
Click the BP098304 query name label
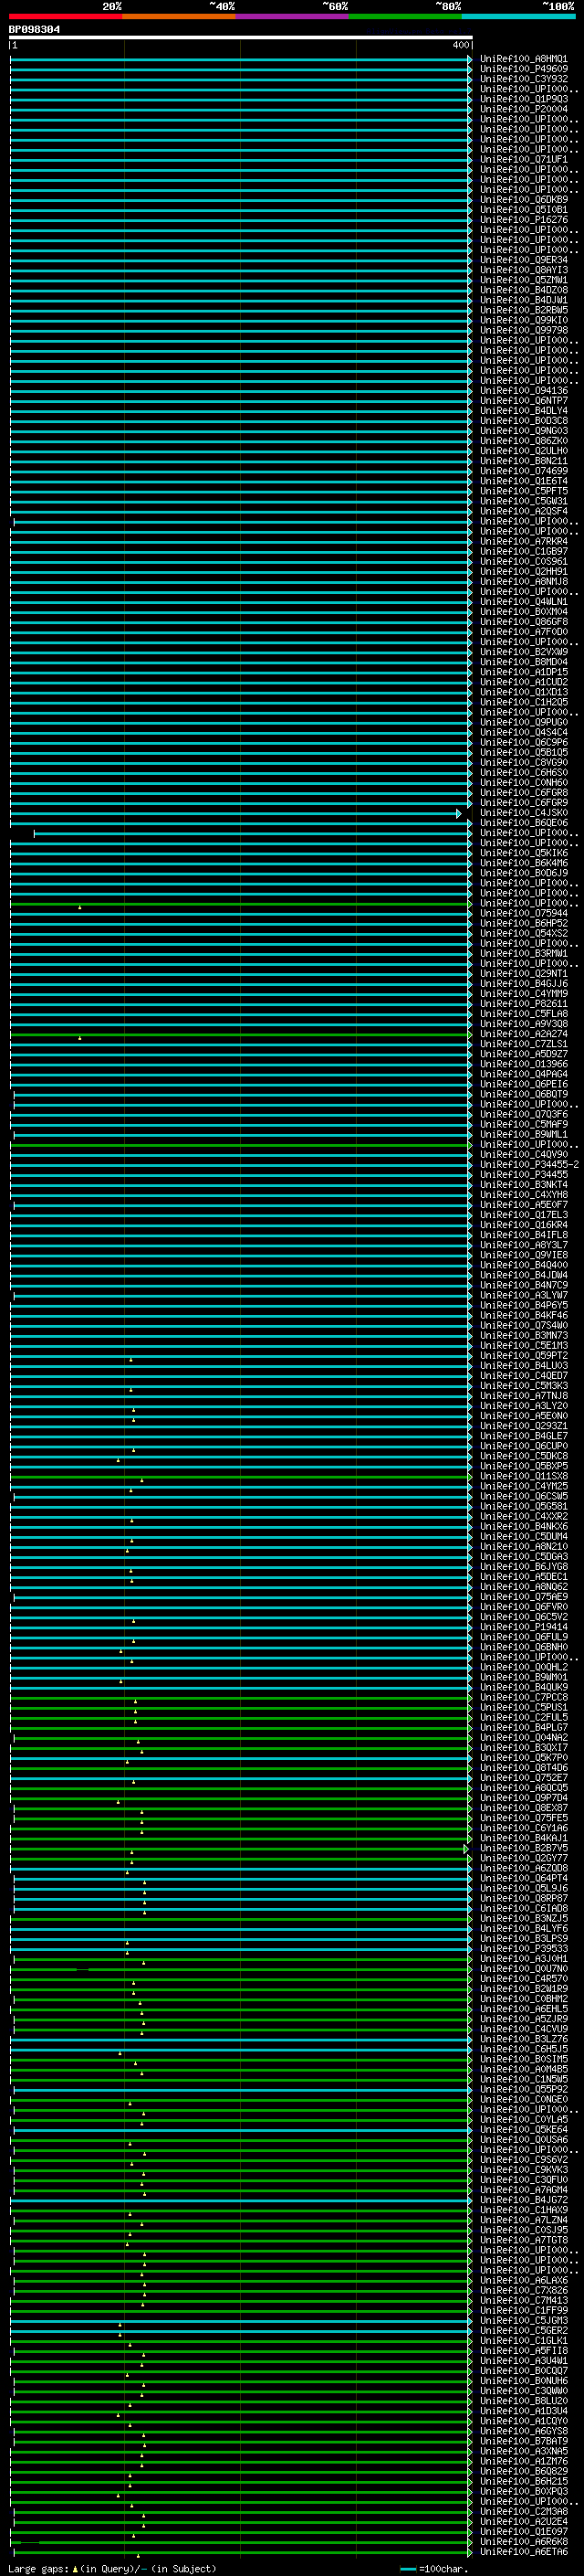(x=34, y=30)
